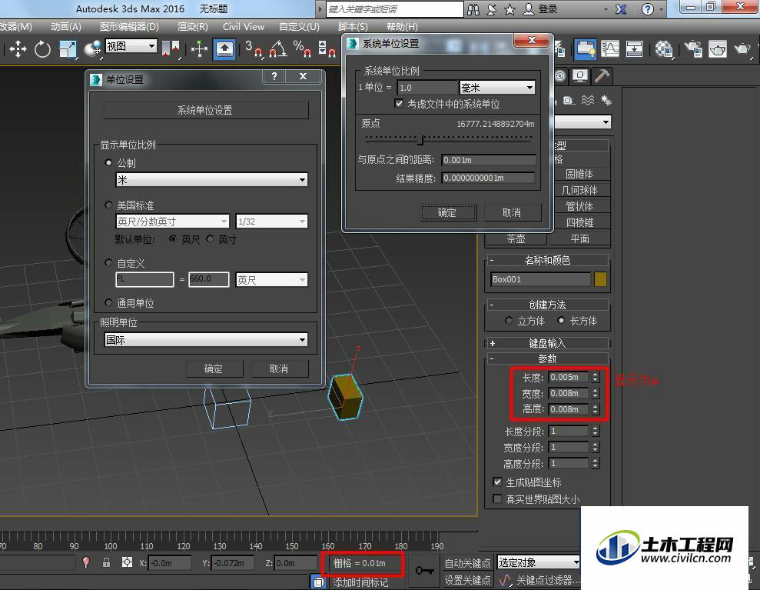Click 确定 in 系统单位设置 dialog
The width and height of the screenshot is (760, 590).
click(447, 212)
